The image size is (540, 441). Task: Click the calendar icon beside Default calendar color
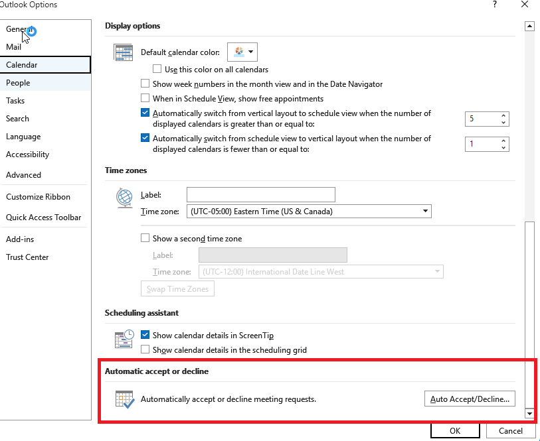tap(123, 52)
